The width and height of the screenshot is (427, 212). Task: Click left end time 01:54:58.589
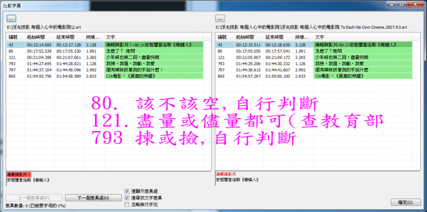pos(69,76)
